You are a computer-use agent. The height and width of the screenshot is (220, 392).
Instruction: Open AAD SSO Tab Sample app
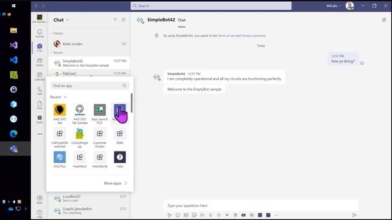click(80, 114)
